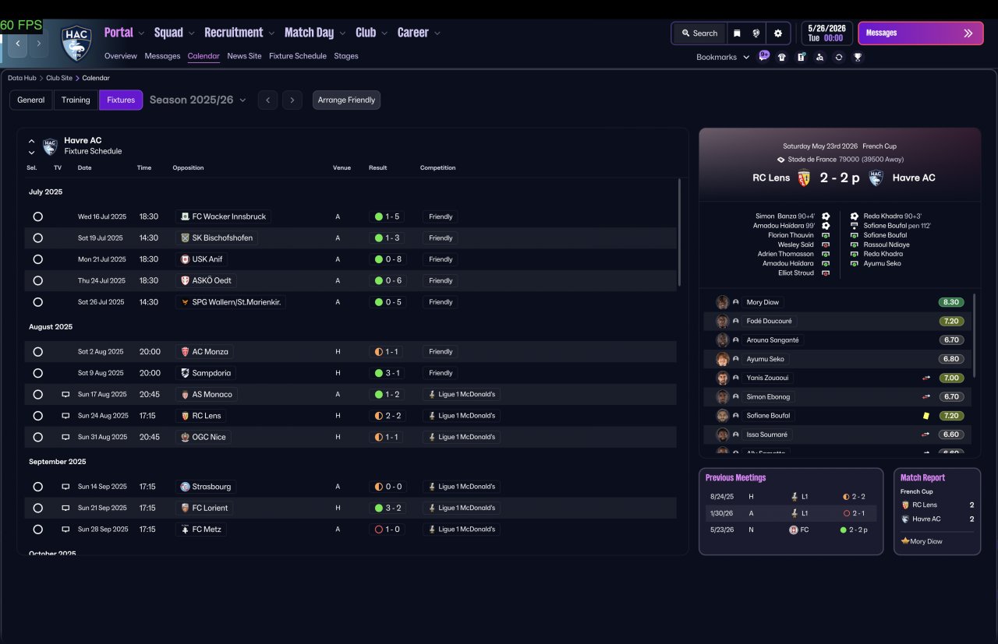Go forward with the right arrow navigation button

coord(38,44)
